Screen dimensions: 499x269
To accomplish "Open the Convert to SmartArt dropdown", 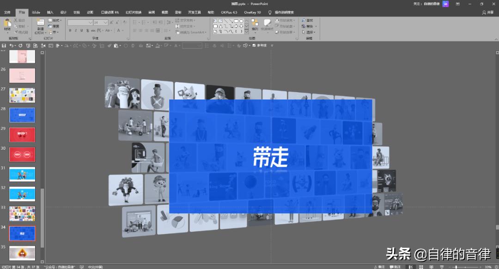I will pyautogui.click(x=191, y=32).
